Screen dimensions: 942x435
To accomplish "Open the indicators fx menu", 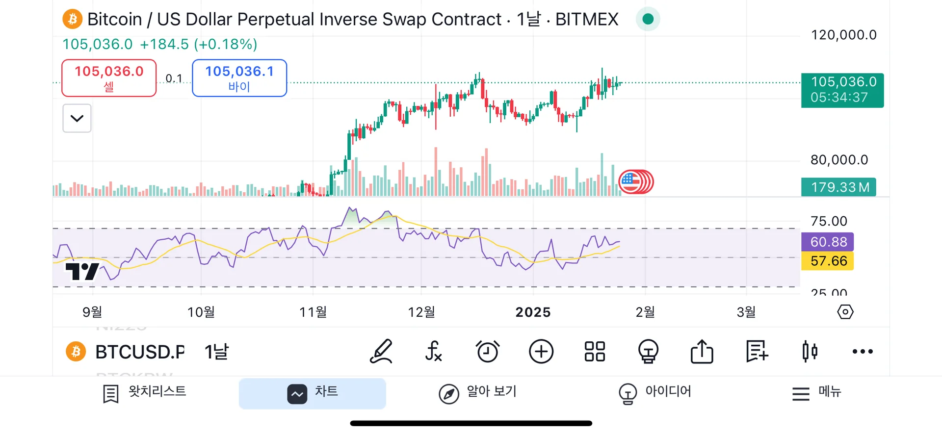I will click(x=434, y=352).
